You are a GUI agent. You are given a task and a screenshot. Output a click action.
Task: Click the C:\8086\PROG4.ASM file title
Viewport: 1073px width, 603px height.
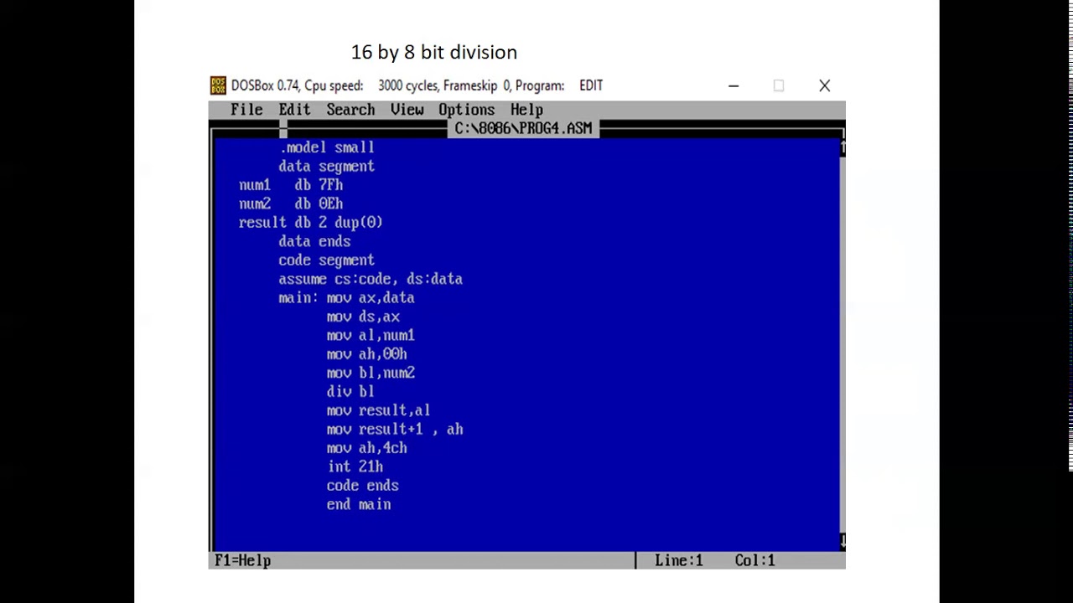523,128
